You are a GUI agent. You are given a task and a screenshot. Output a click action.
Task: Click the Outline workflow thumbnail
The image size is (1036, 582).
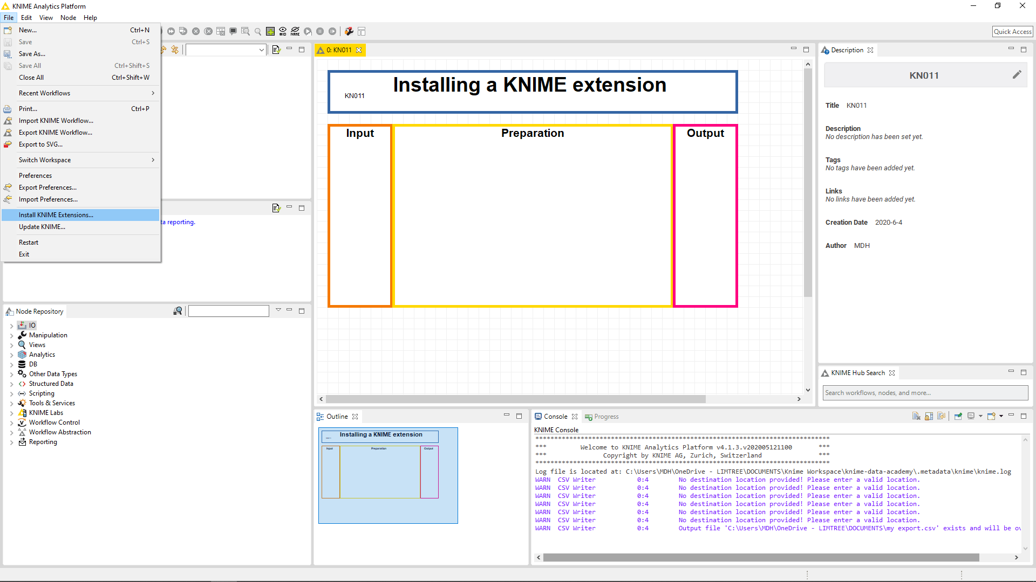(x=388, y=475)
